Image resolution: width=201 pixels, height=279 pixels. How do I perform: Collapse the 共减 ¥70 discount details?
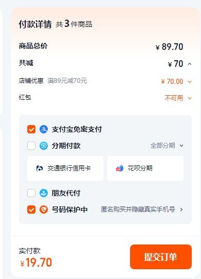click(190, 64)
